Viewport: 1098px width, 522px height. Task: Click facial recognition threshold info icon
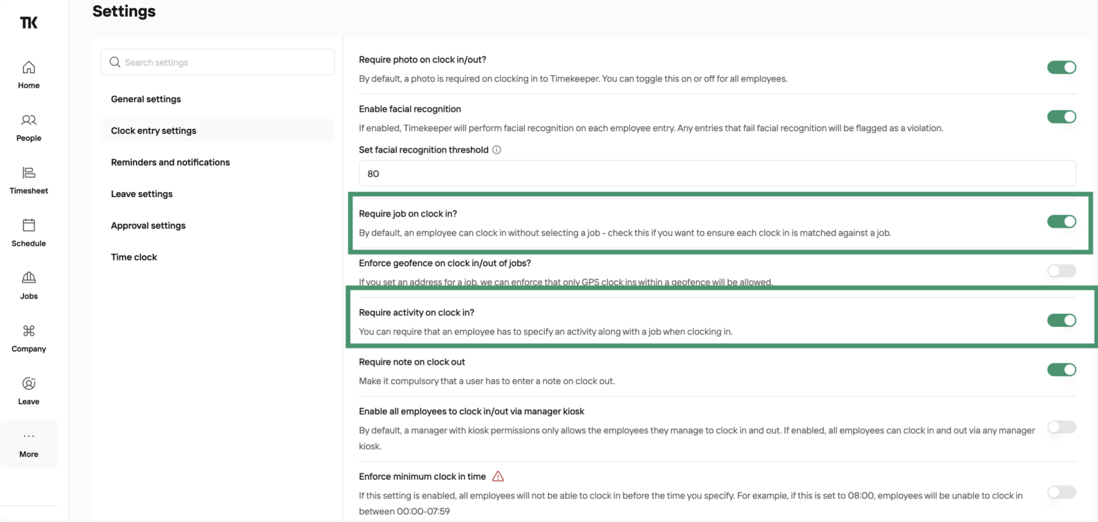click(x=497, y=150)
